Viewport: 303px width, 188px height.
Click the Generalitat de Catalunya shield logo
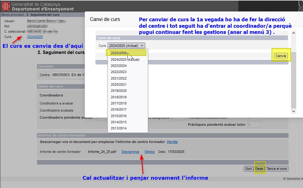point(6,6)
